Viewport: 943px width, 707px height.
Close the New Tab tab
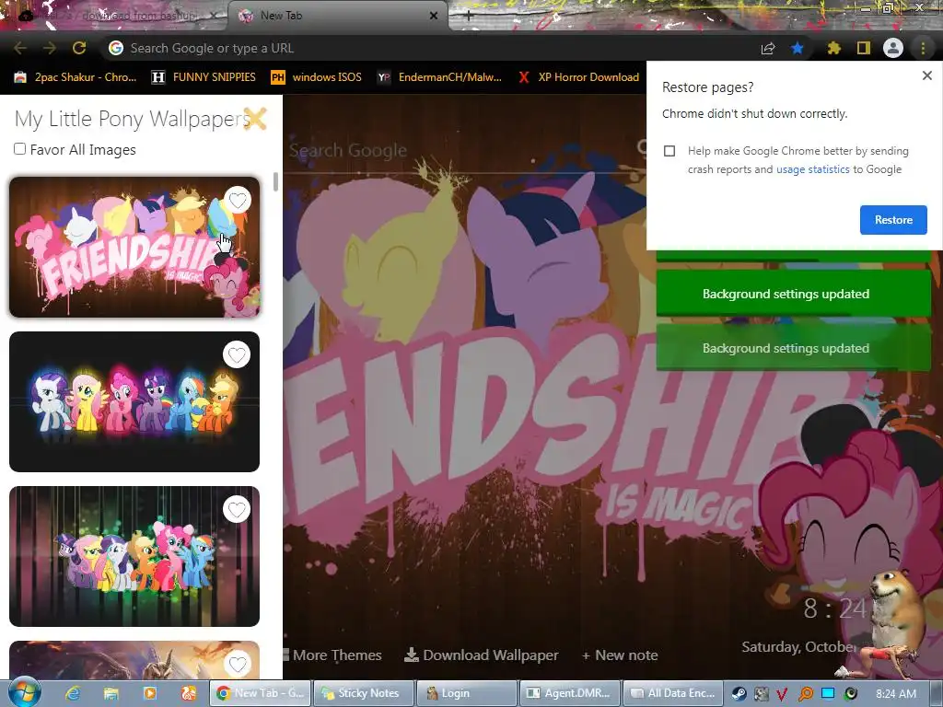[x=434, y=17]
